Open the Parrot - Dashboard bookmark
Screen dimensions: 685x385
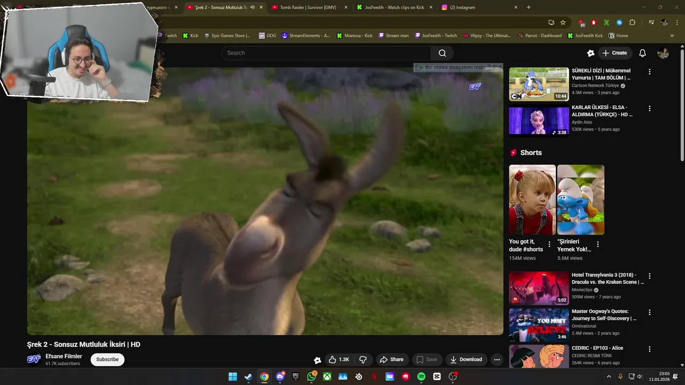[x=539, y=36]
